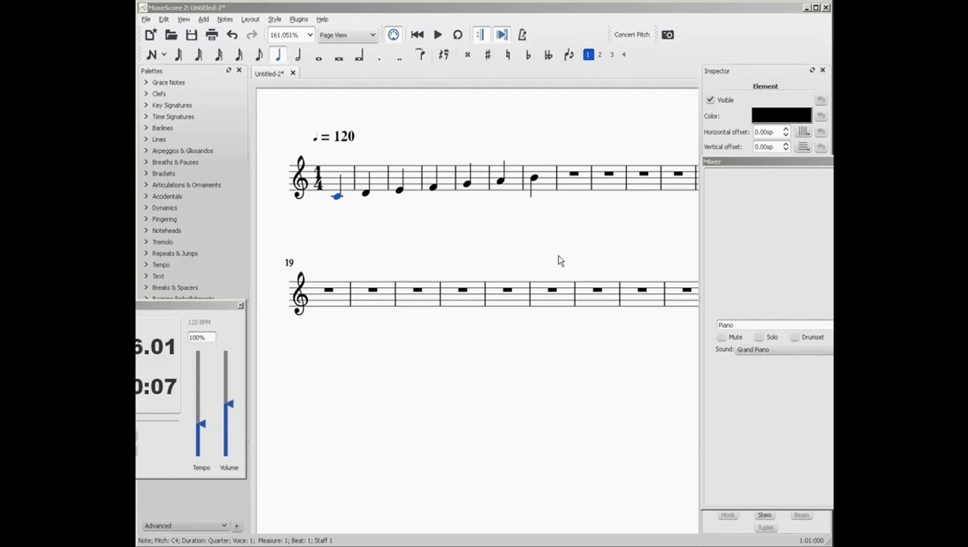Apply natural accidental

point(508,55)
